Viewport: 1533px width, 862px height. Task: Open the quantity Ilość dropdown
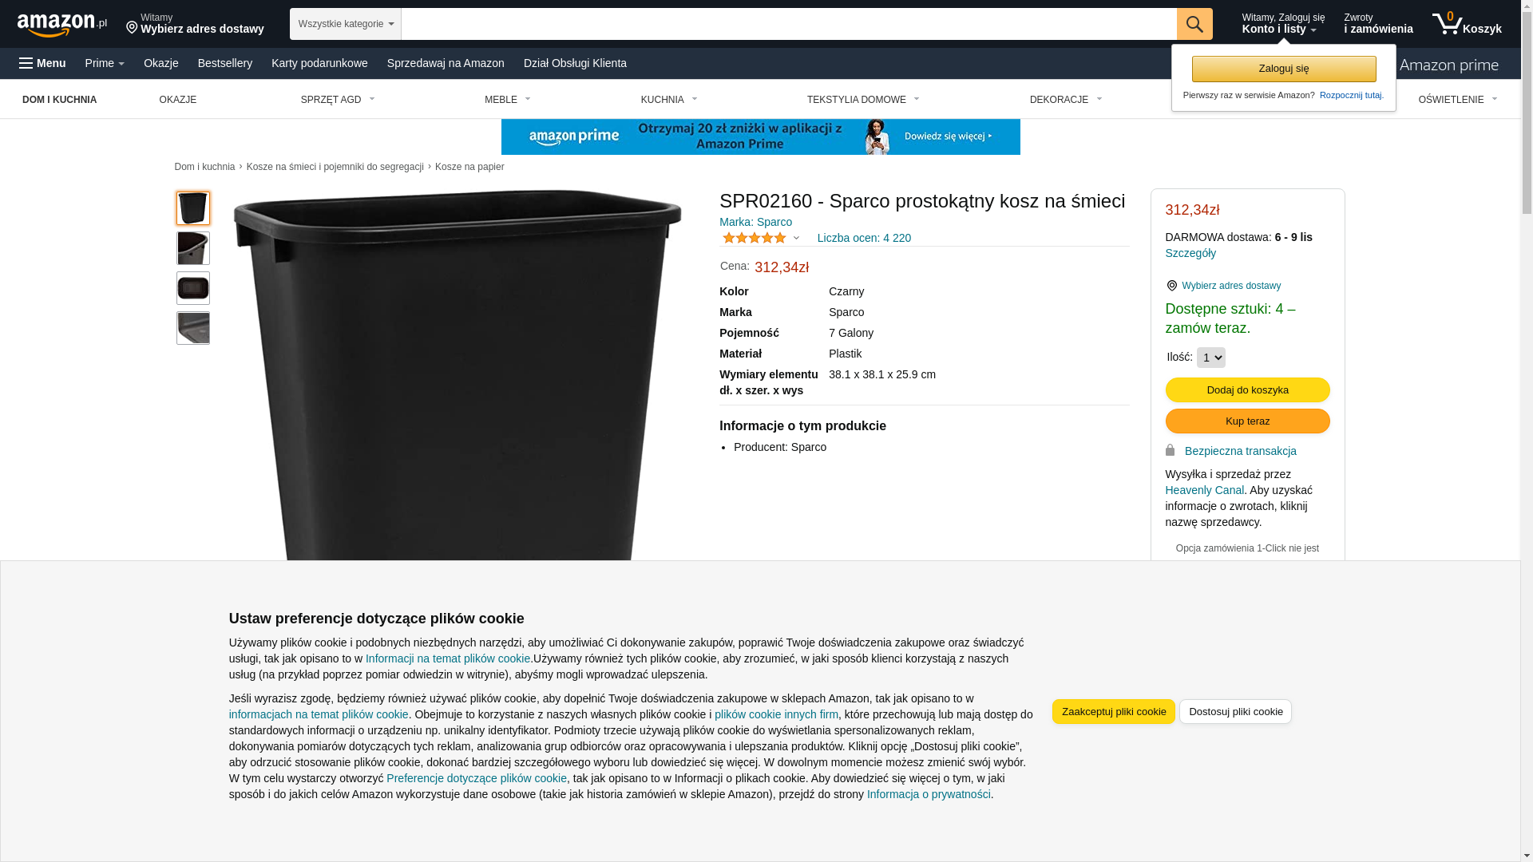coord(1210,358)
